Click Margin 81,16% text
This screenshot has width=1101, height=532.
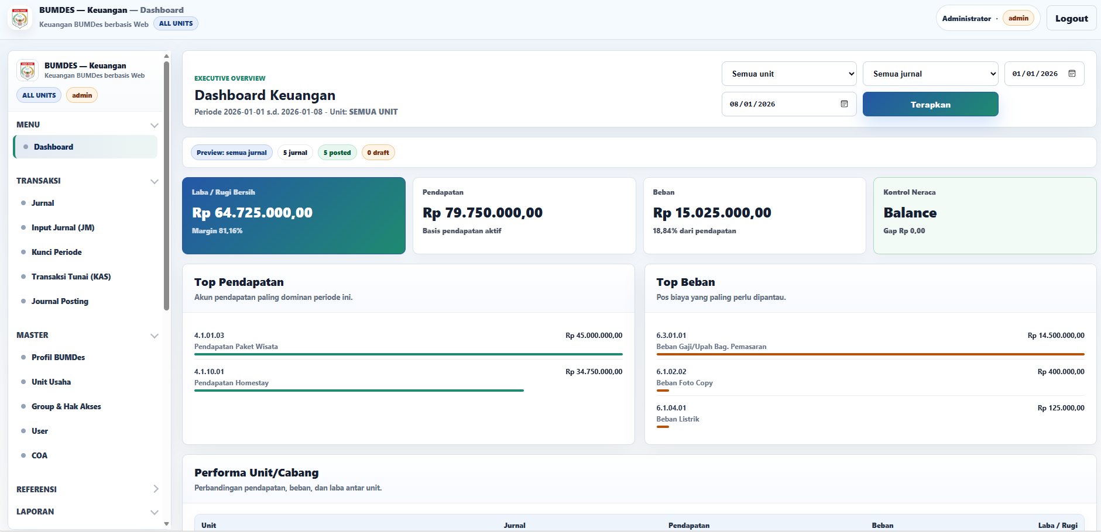click(x=217, y=231)
